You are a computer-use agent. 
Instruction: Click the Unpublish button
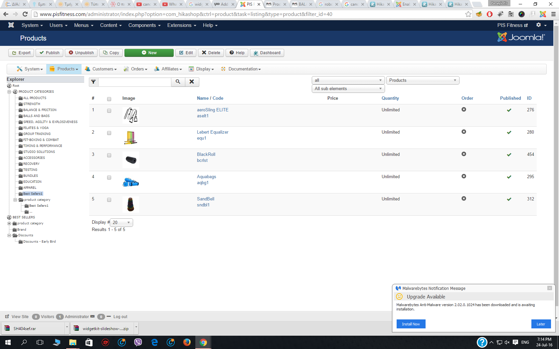click(x=81, y=53)
